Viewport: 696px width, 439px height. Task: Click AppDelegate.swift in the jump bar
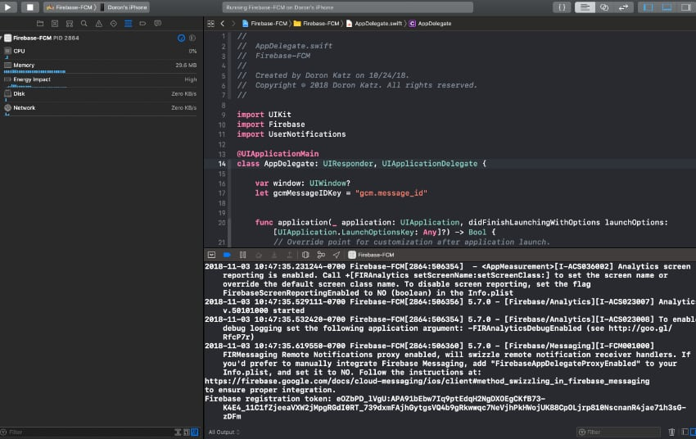373,24
